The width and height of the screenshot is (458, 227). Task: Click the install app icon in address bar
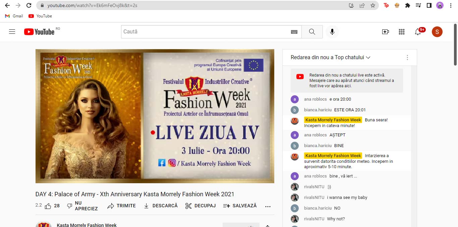tap(351, 5)
